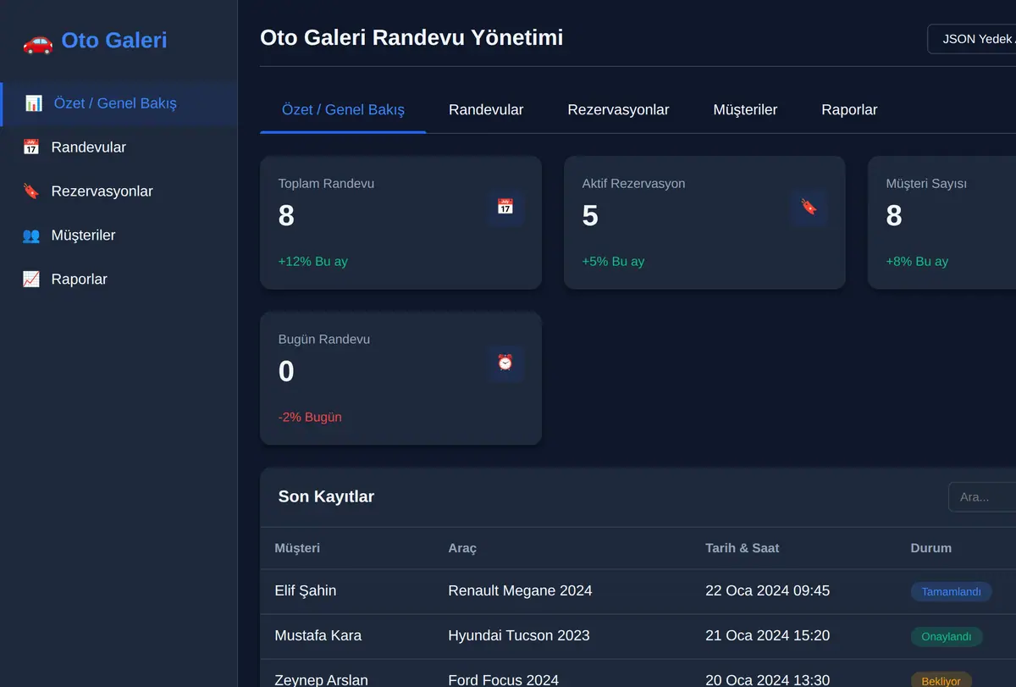1016x687 pixels.
Task: Click the bookmark icon in Aktif Rezervasyon card
Action: pyautogui.click(x=809, y=207)
